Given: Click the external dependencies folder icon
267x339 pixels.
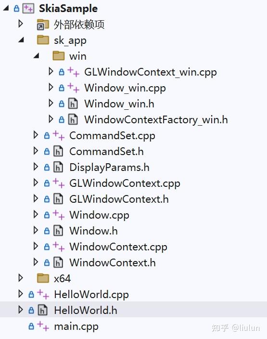Looking at the screenshot, I should pos(43,24).
